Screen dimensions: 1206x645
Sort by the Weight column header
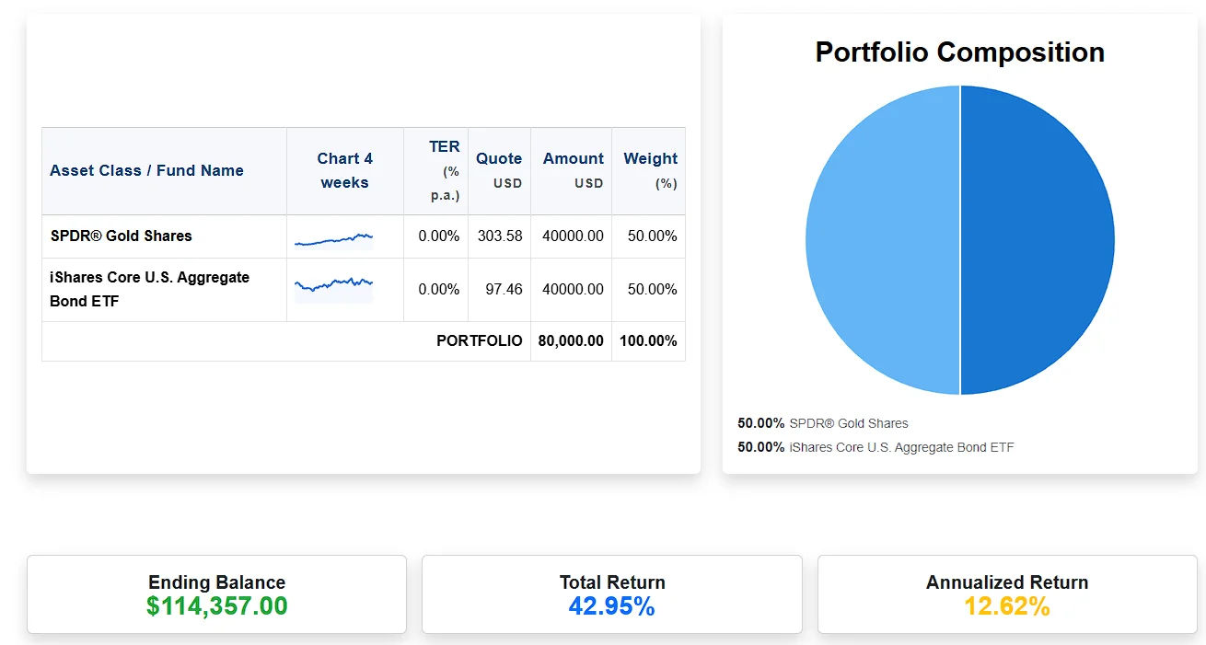pos(649,170)
